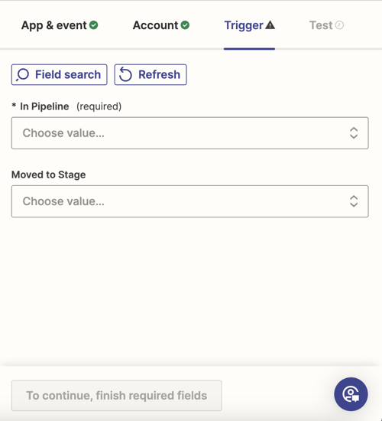
Task: Click the circular arrow Refresh icon
Action: click(125, 74)
